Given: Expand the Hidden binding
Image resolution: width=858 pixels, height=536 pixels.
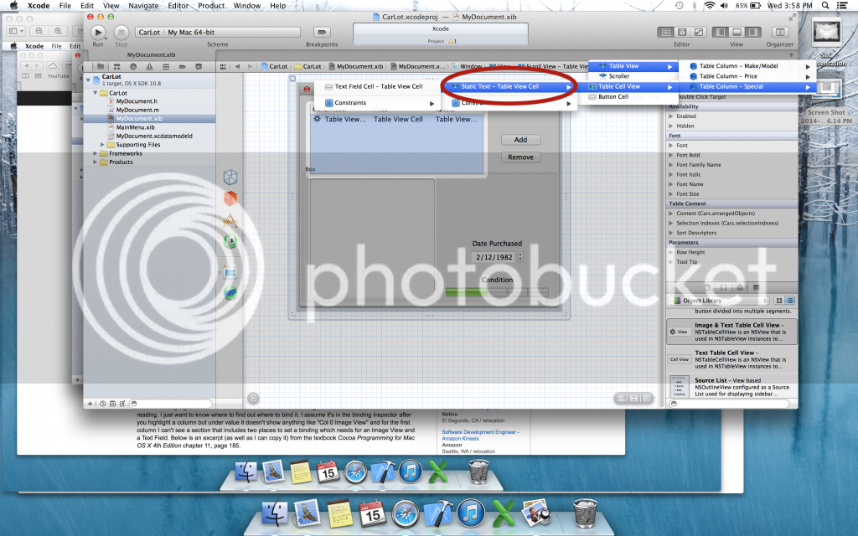Looking at the screenshot, I should click(x=671, y=126).
